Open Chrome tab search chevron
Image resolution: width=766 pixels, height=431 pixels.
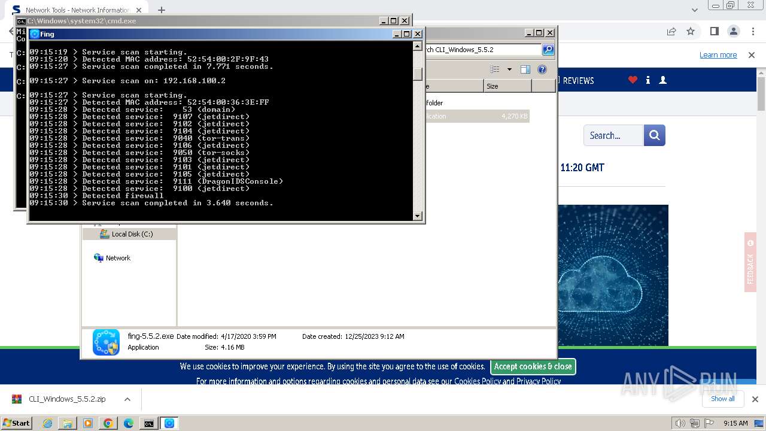[x=695, y=10]
